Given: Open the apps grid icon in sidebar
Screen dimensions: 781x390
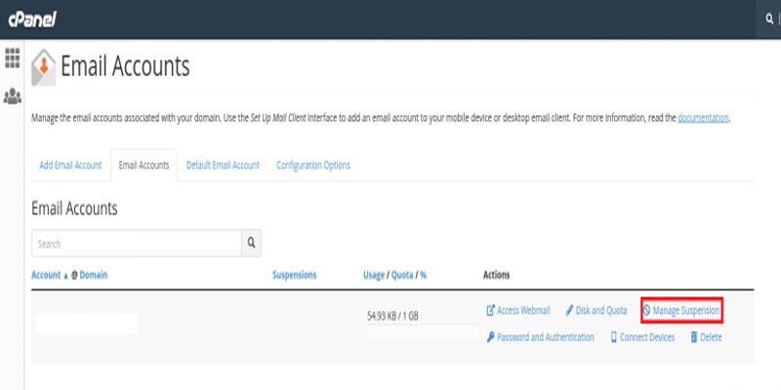Looking at the screenshot, I should click(13, 58).
